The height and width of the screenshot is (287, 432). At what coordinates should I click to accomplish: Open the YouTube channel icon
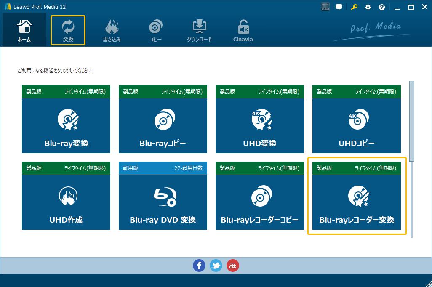(x=232, y=266)
